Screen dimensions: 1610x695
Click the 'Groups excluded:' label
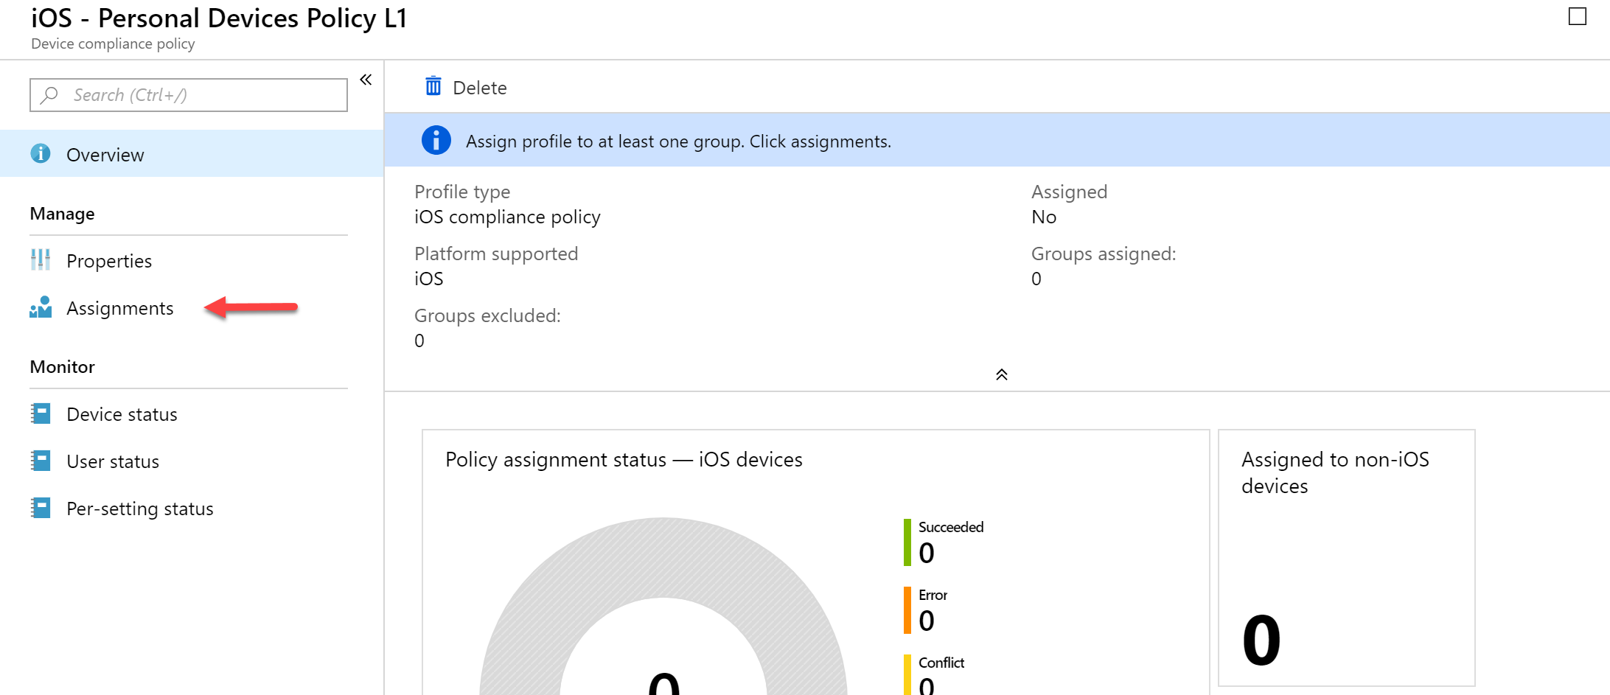pos(487,316)
